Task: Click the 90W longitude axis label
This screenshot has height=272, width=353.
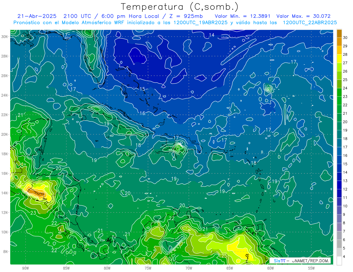Action: click(25, 268)
